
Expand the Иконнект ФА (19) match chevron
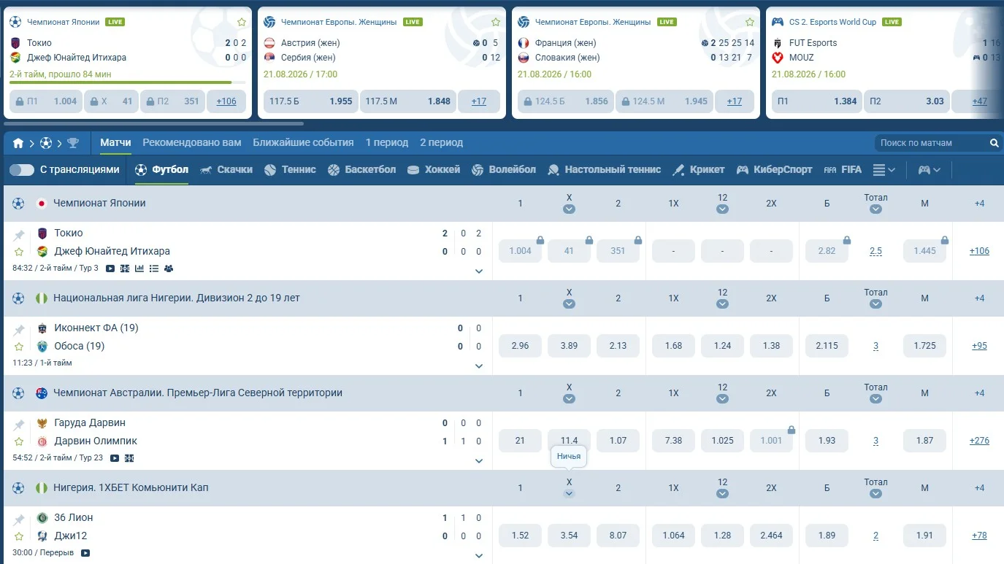(479, 366)
